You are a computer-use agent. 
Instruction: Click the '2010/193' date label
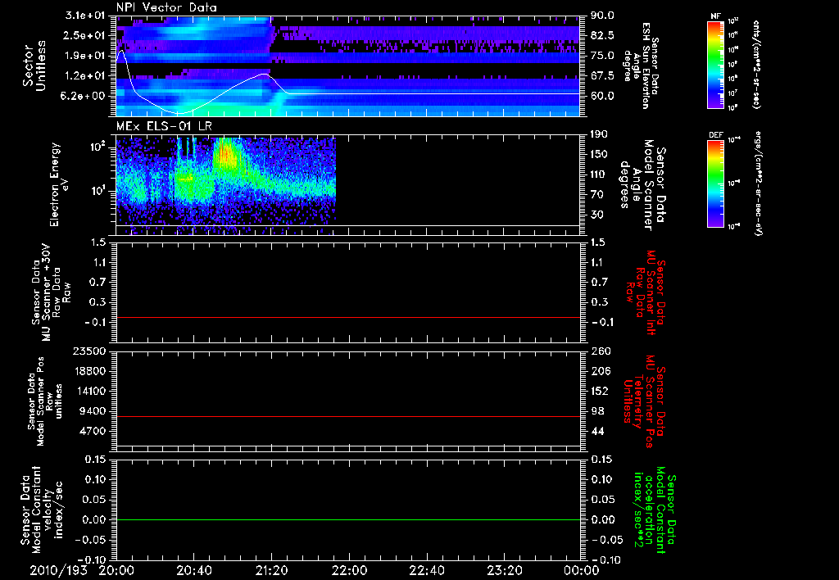[58, 570]
